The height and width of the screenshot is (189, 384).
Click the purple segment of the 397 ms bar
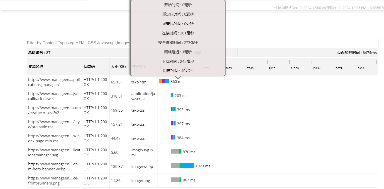point(172,123)
